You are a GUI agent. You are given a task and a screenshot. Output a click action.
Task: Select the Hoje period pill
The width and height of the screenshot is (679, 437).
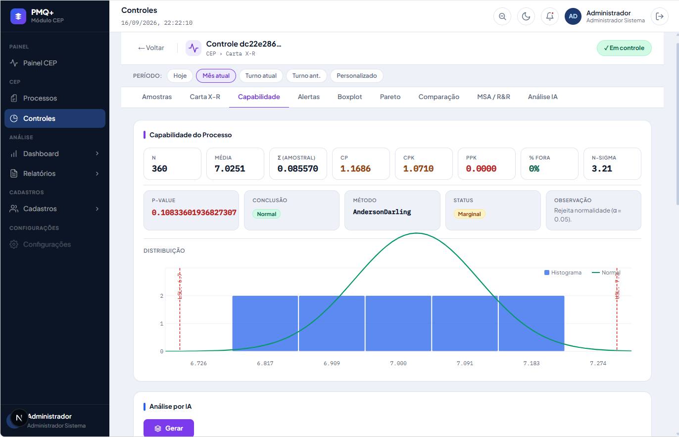pyautogui.click(x=180, y=76)
